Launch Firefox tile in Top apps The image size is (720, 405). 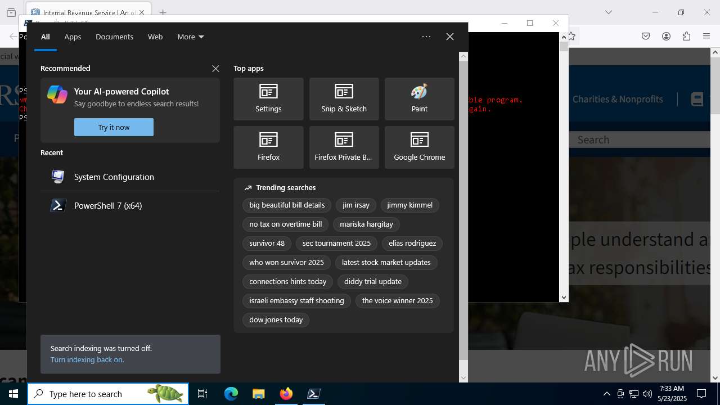pos(268,147)
